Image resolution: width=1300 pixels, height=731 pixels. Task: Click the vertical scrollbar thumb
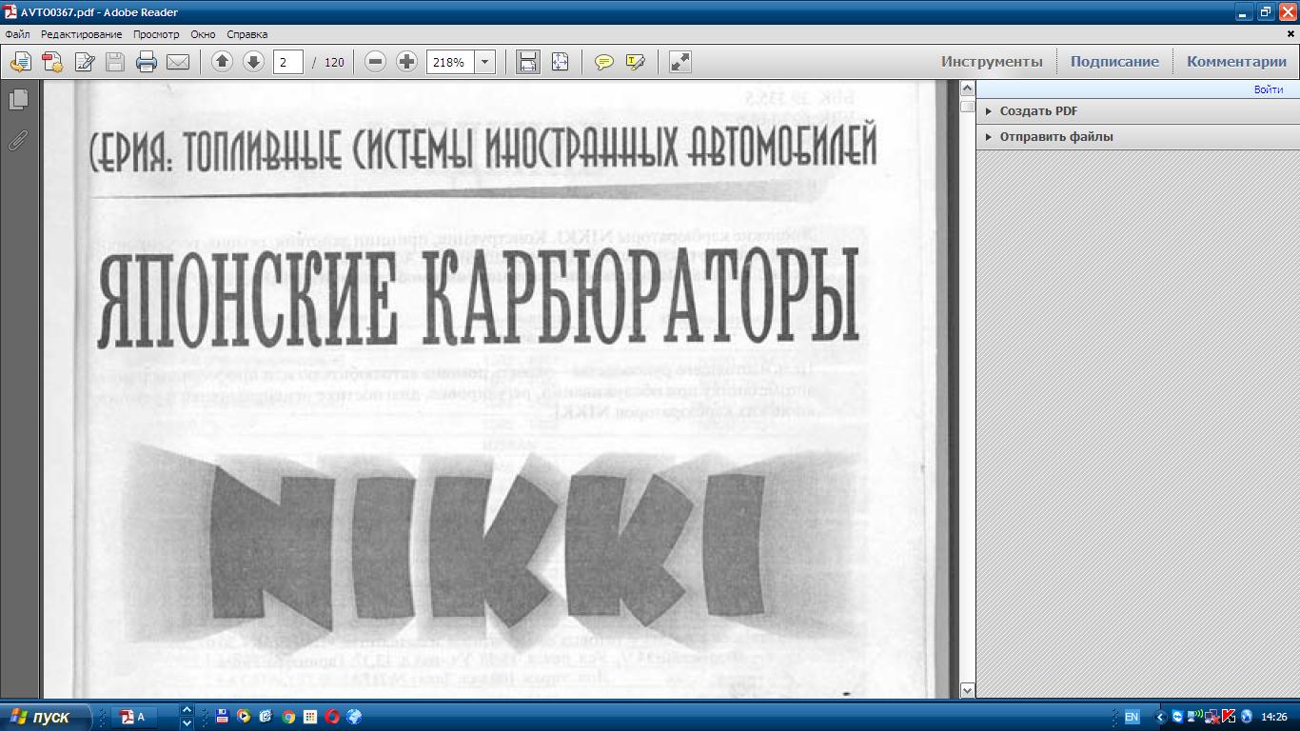click(967, 107)
